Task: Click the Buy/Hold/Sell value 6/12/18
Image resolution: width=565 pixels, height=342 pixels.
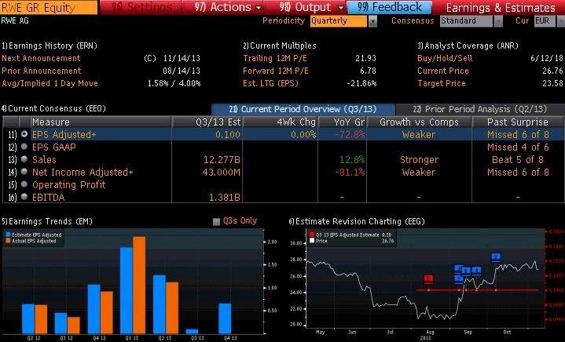Action: [x=547, y=58]
